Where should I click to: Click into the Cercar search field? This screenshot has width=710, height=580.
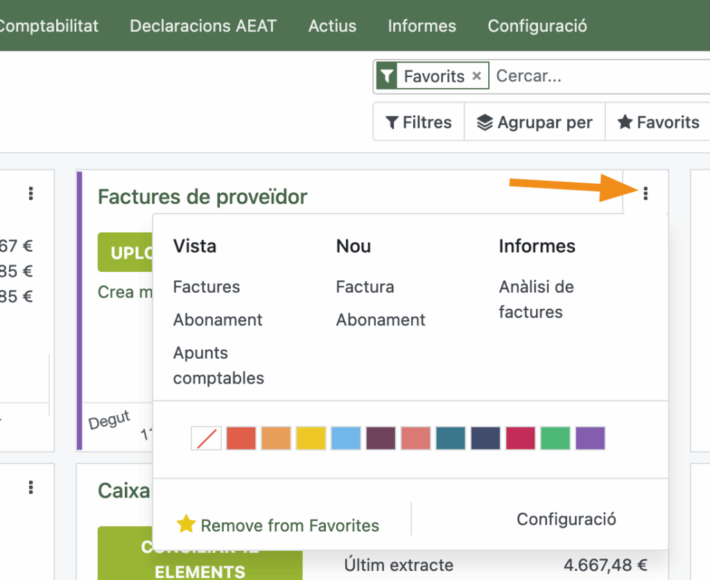pyautogui.click(x=596, y=76)
